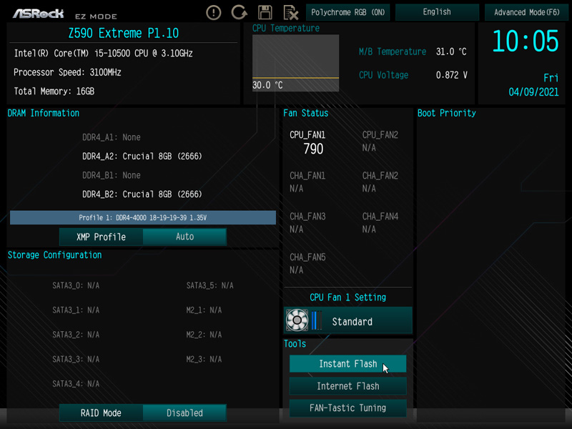Click the system info exclamation icon
The width and height of the screenshot is (572, 429).
coord(213,12)
